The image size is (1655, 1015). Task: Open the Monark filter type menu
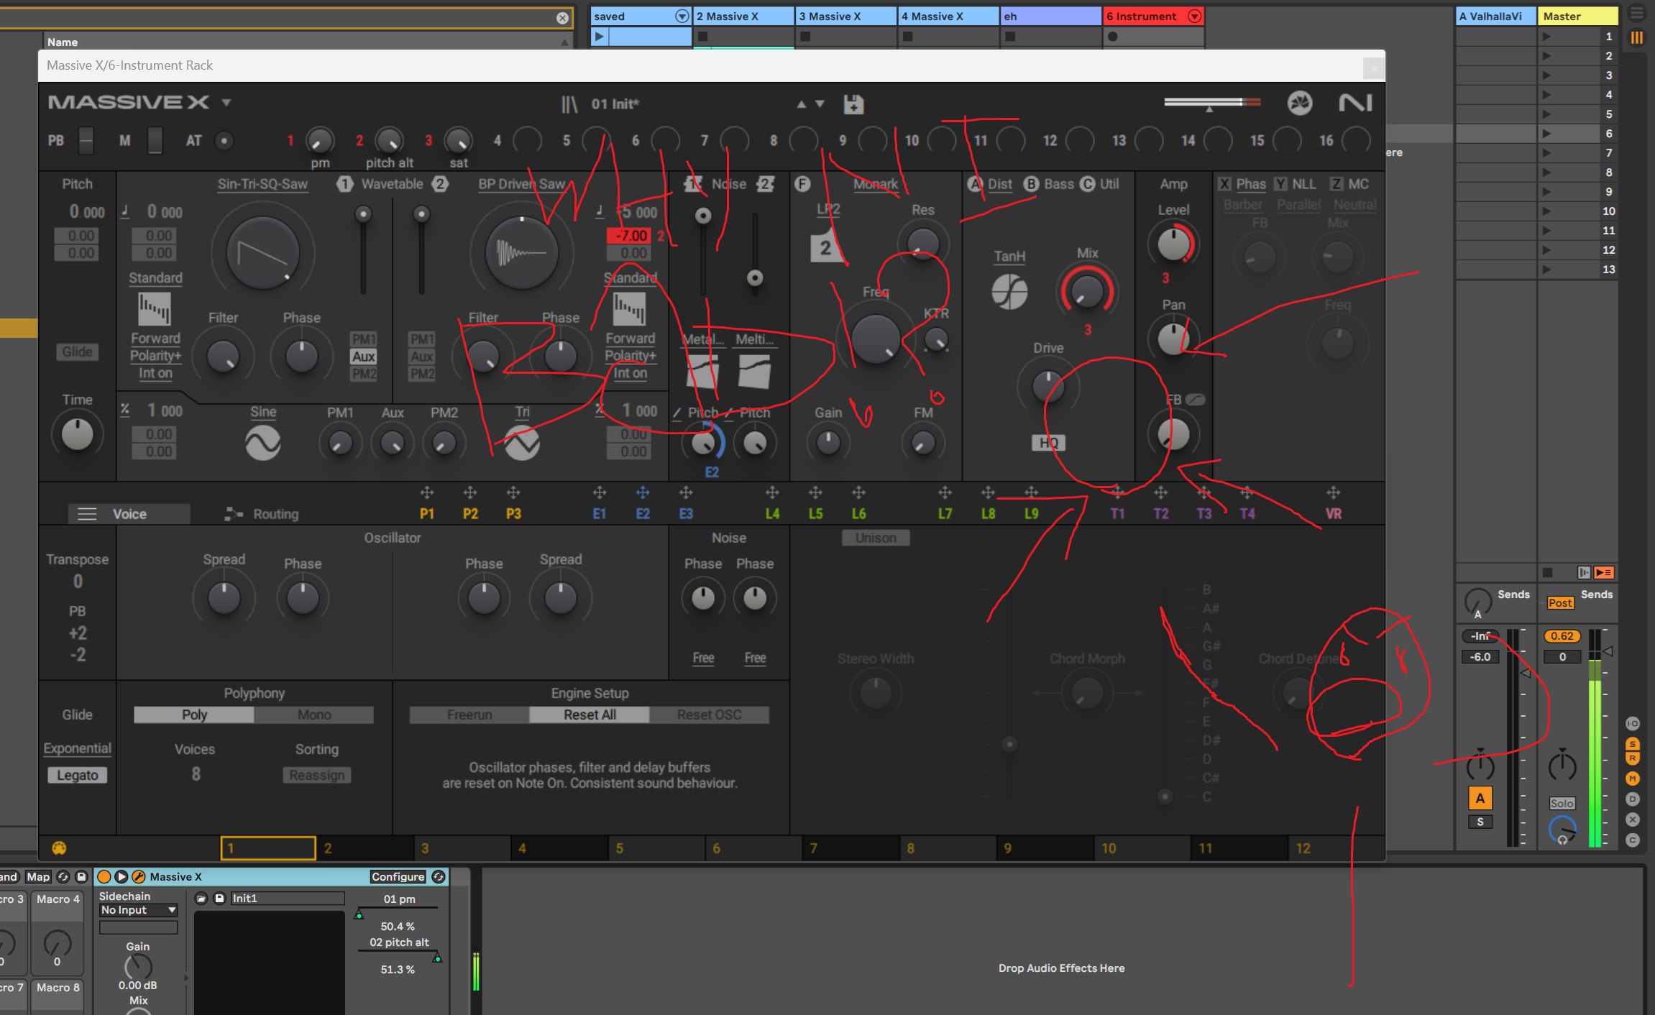pyautogui.click(x=876, y=184)
